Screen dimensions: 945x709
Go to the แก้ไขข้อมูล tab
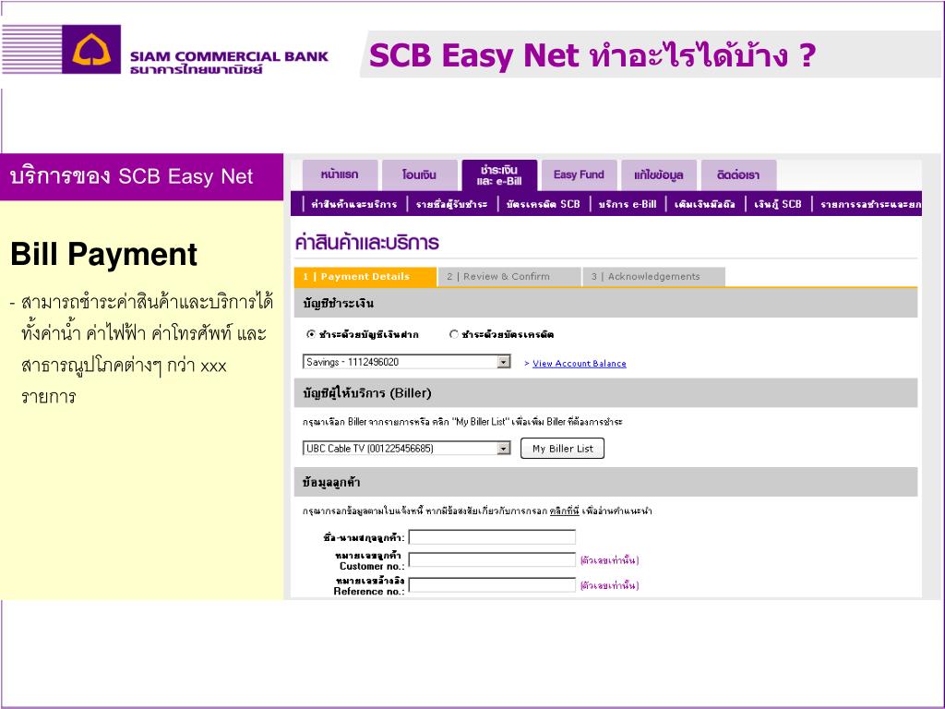658,174
